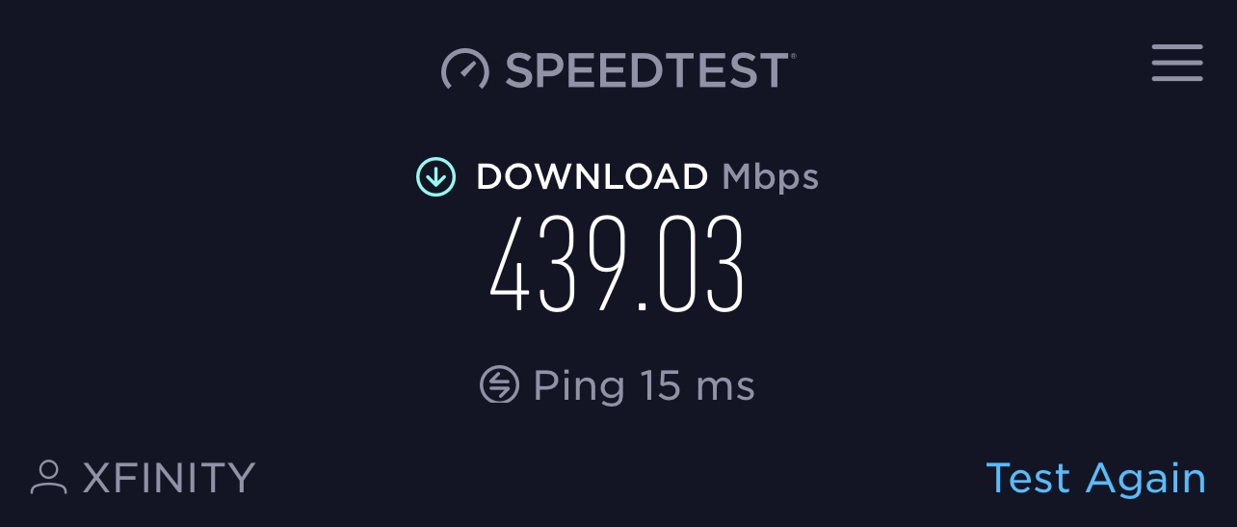The height and width of the screenshot is (527, 1237).
Task: Select the user profile icon beside XFINITY
Action: [x=48, y=477]
